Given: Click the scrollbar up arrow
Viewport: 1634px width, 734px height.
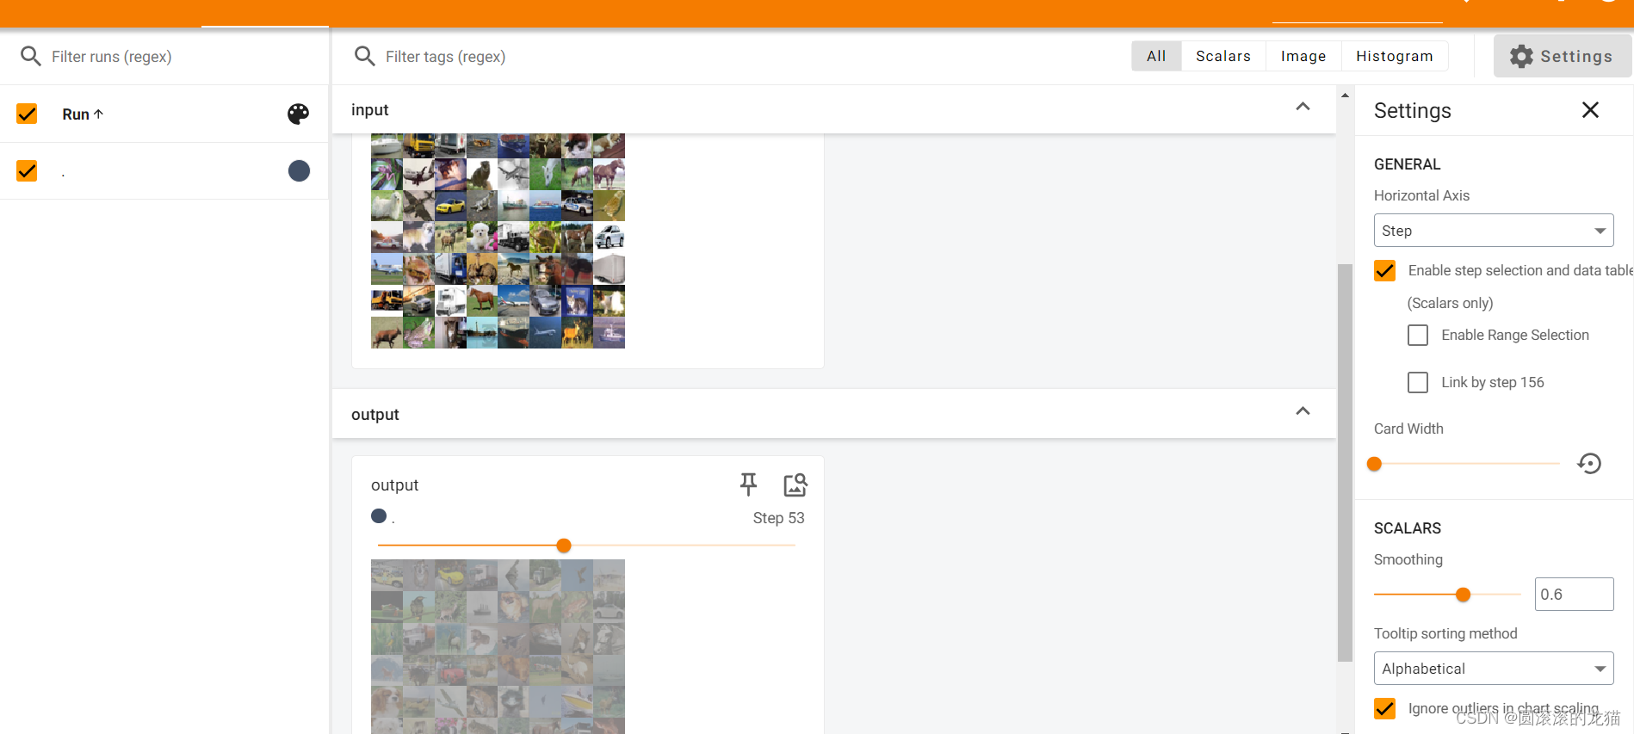Looking at the screenshot, I should point(1345,95).
